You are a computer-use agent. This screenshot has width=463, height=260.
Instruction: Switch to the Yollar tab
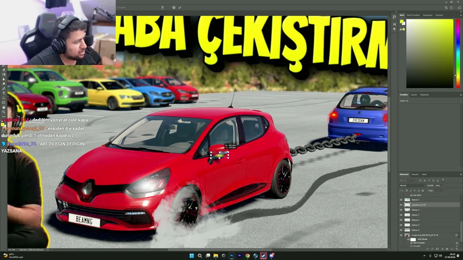[424, 174]
